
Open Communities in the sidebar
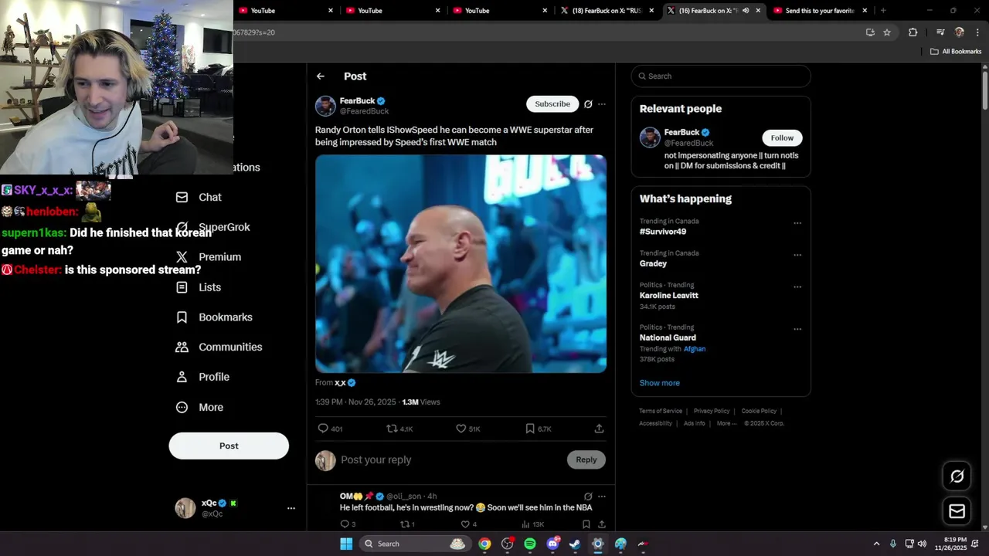pyautogui.click(x=219, y=347)
